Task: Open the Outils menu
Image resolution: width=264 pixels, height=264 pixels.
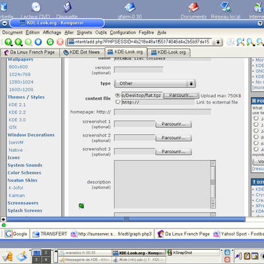Action: coord(101,32)
